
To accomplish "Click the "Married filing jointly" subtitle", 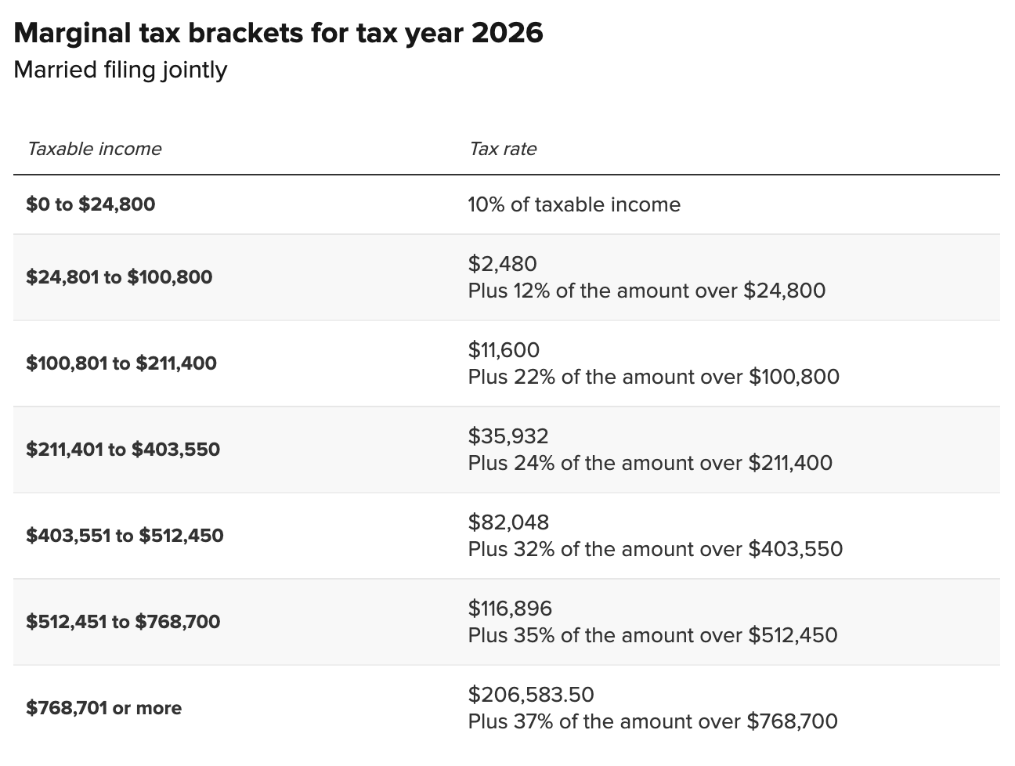I will [x=121, y=70].
